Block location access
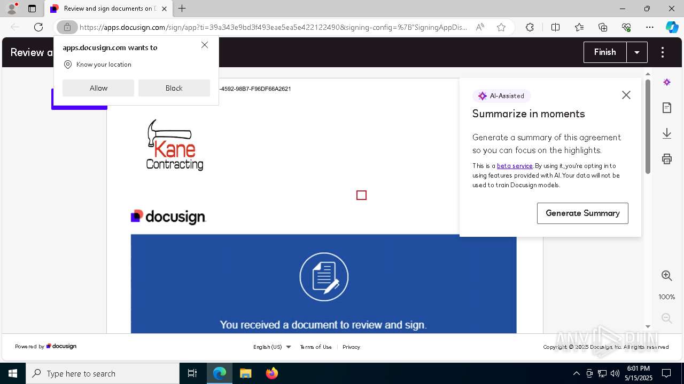Viewport: 684px width, 384px height. 174,88
